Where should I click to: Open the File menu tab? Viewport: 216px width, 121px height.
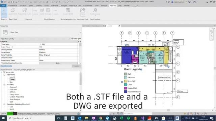click(x=3, y=6)
